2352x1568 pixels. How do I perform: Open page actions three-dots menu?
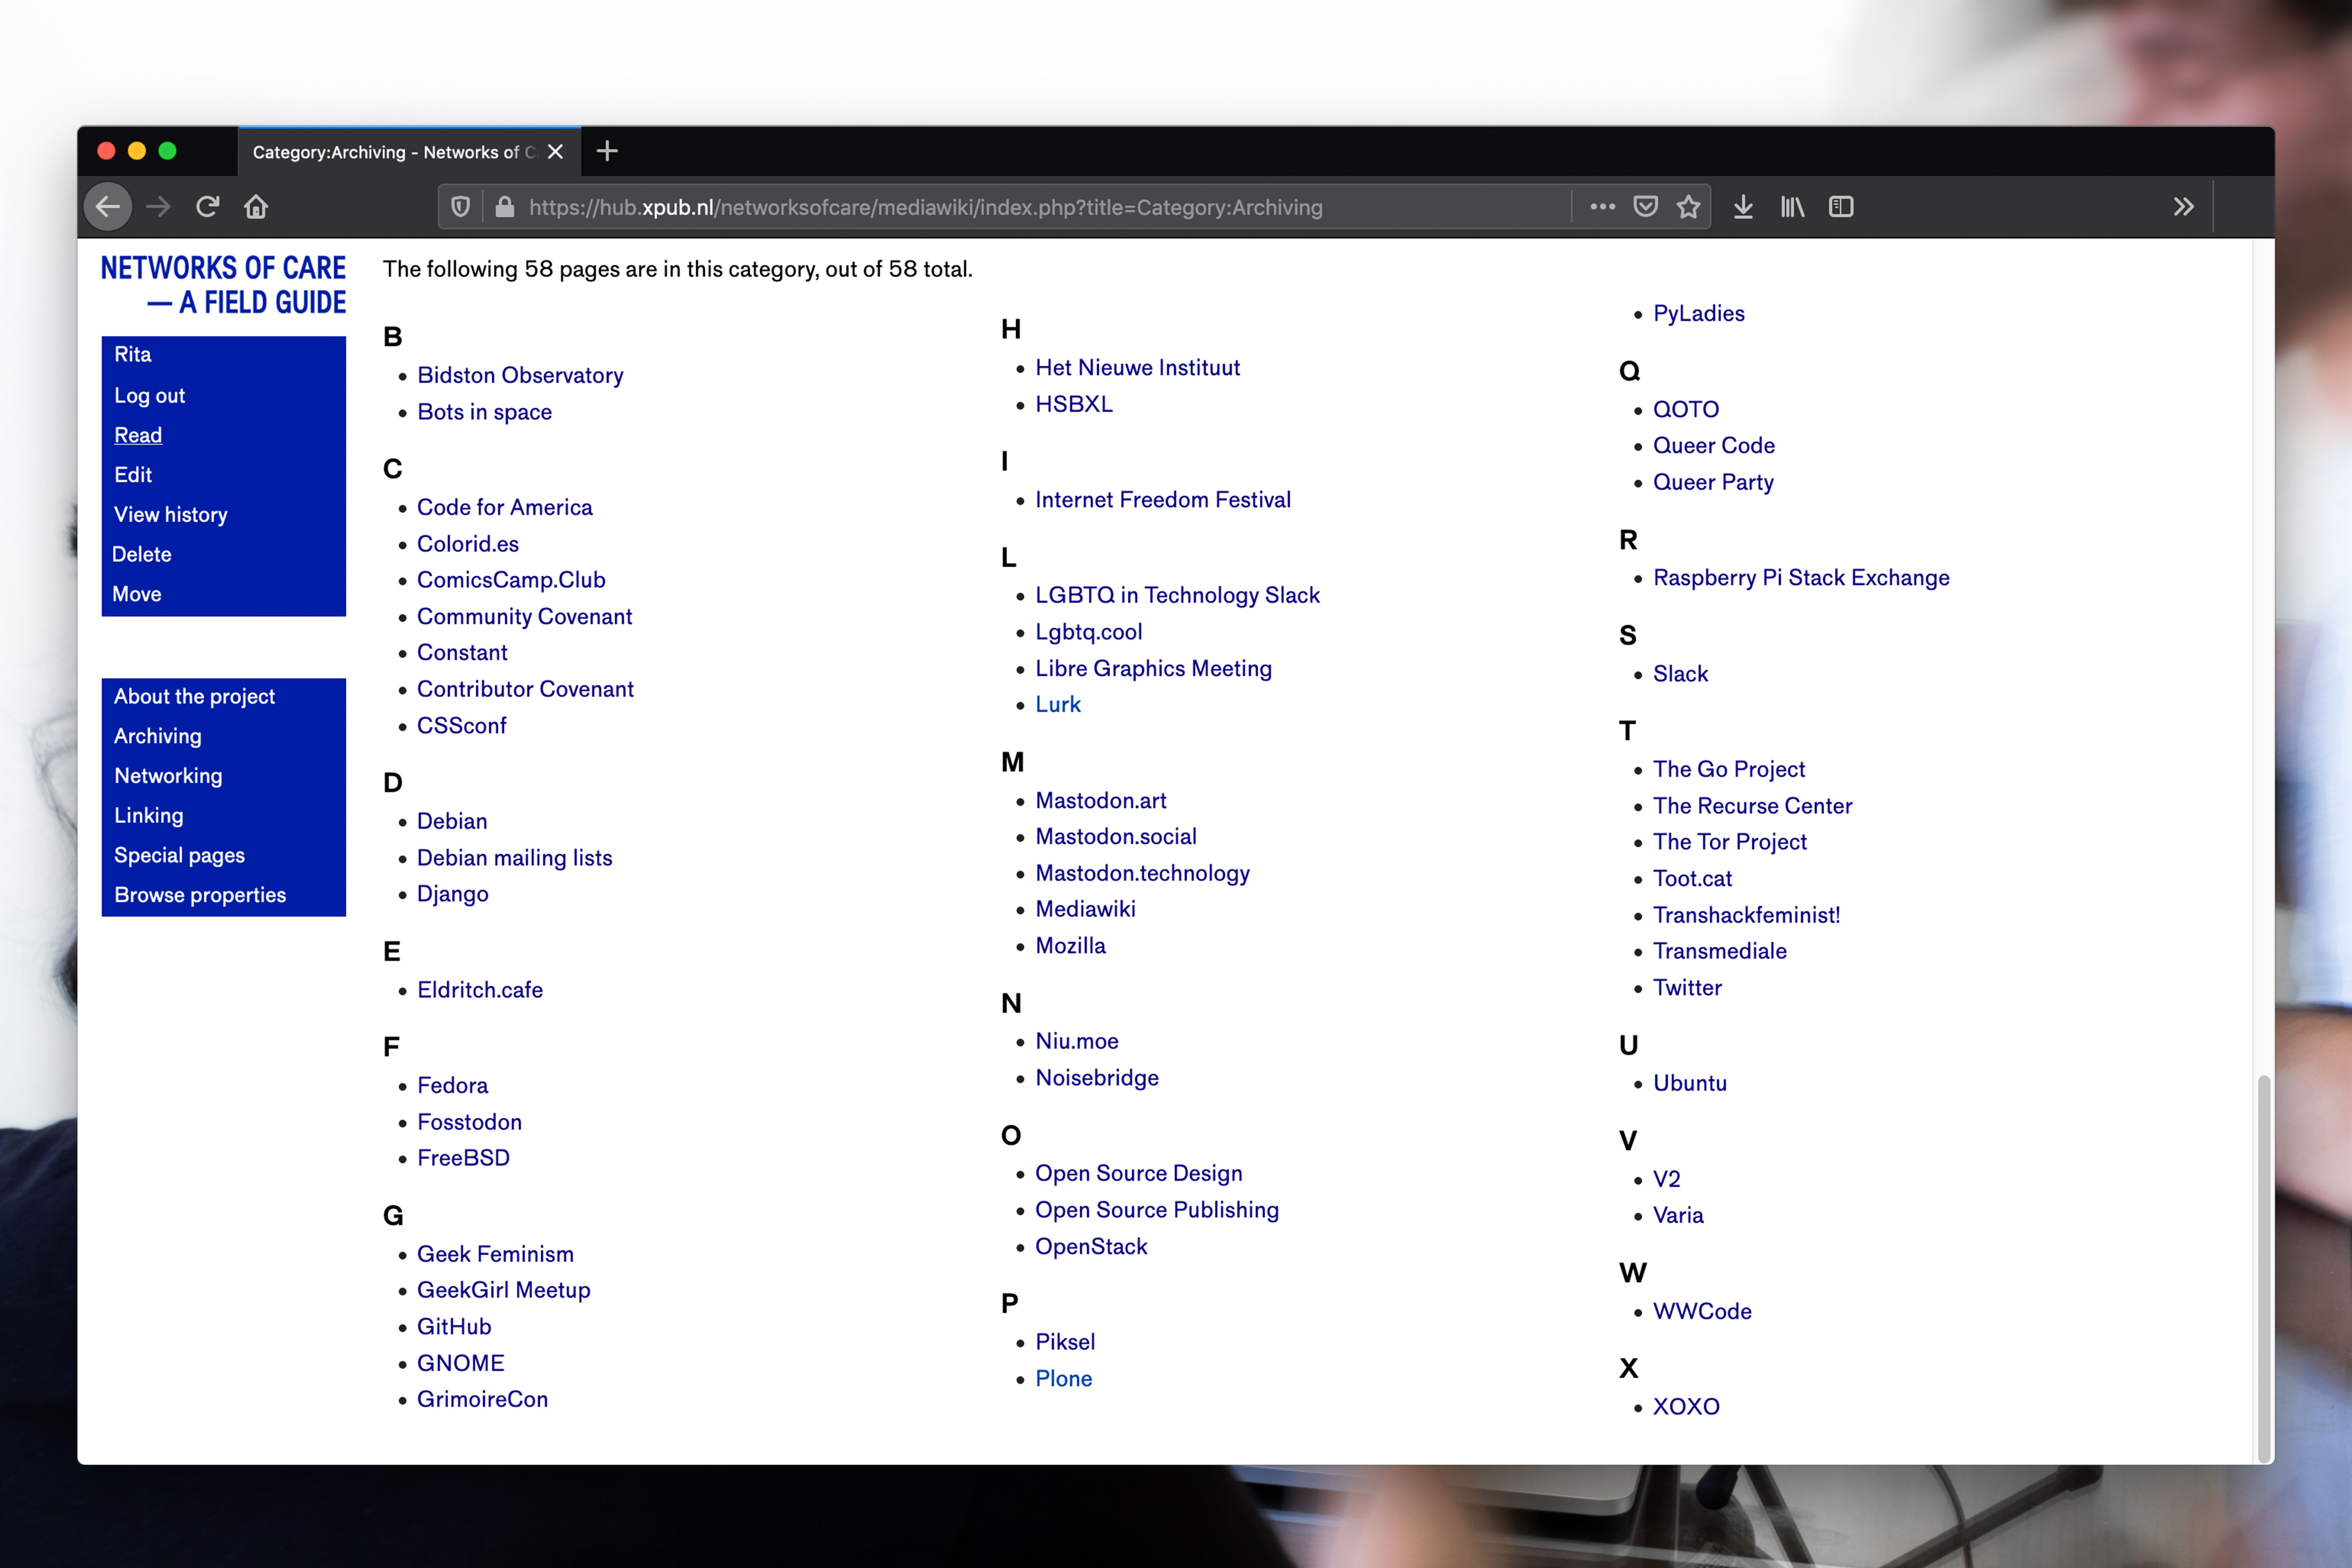pyautogui.click(x=1602, y=207)
